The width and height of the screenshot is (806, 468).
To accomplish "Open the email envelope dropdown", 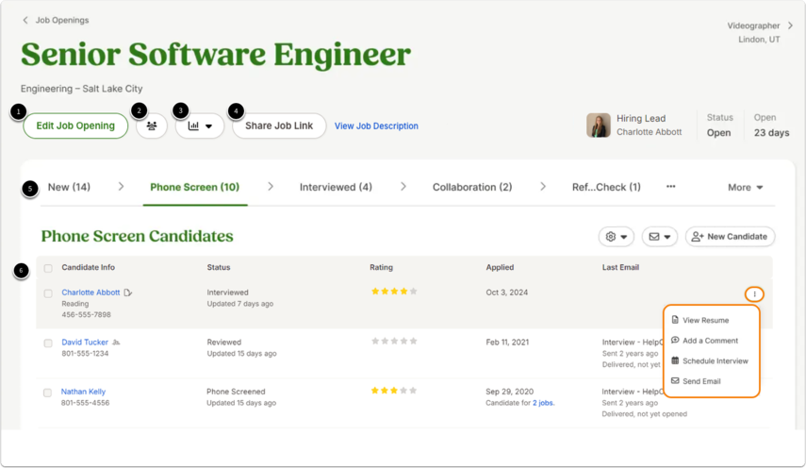I will (x=660, y=237).
